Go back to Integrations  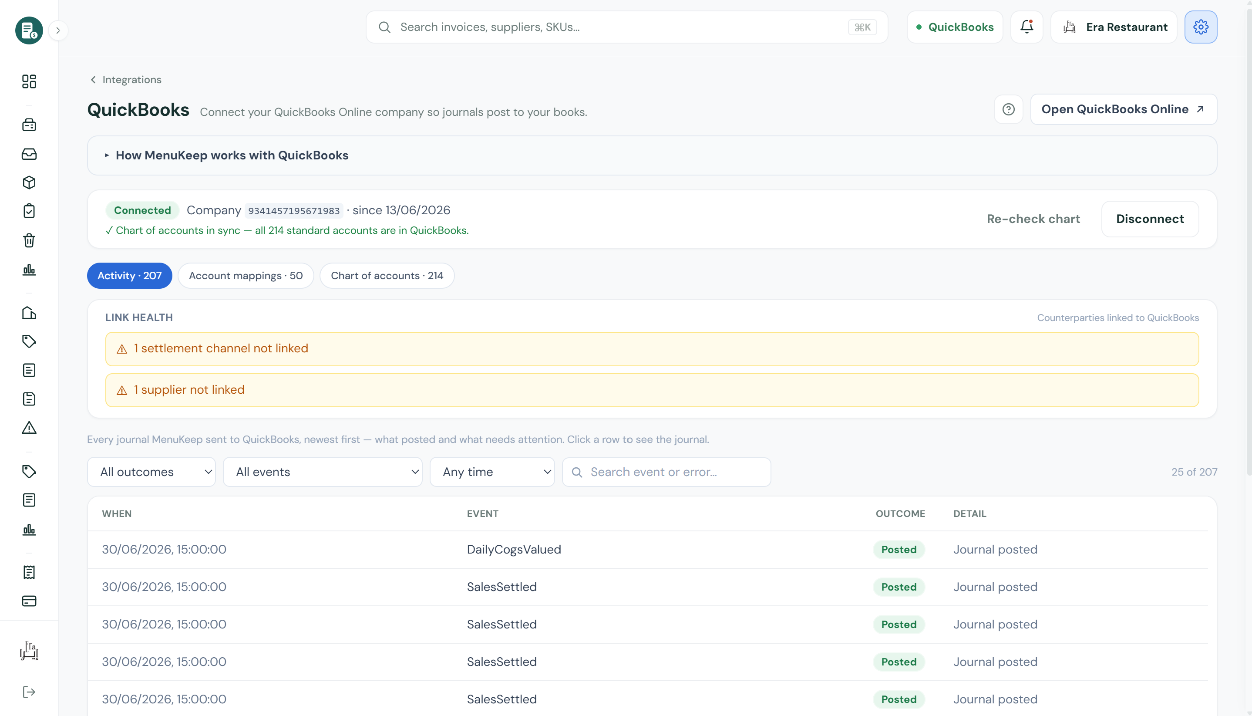[125, 80]
